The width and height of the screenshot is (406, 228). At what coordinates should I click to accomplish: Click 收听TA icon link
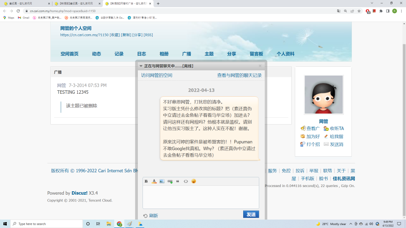334,128
